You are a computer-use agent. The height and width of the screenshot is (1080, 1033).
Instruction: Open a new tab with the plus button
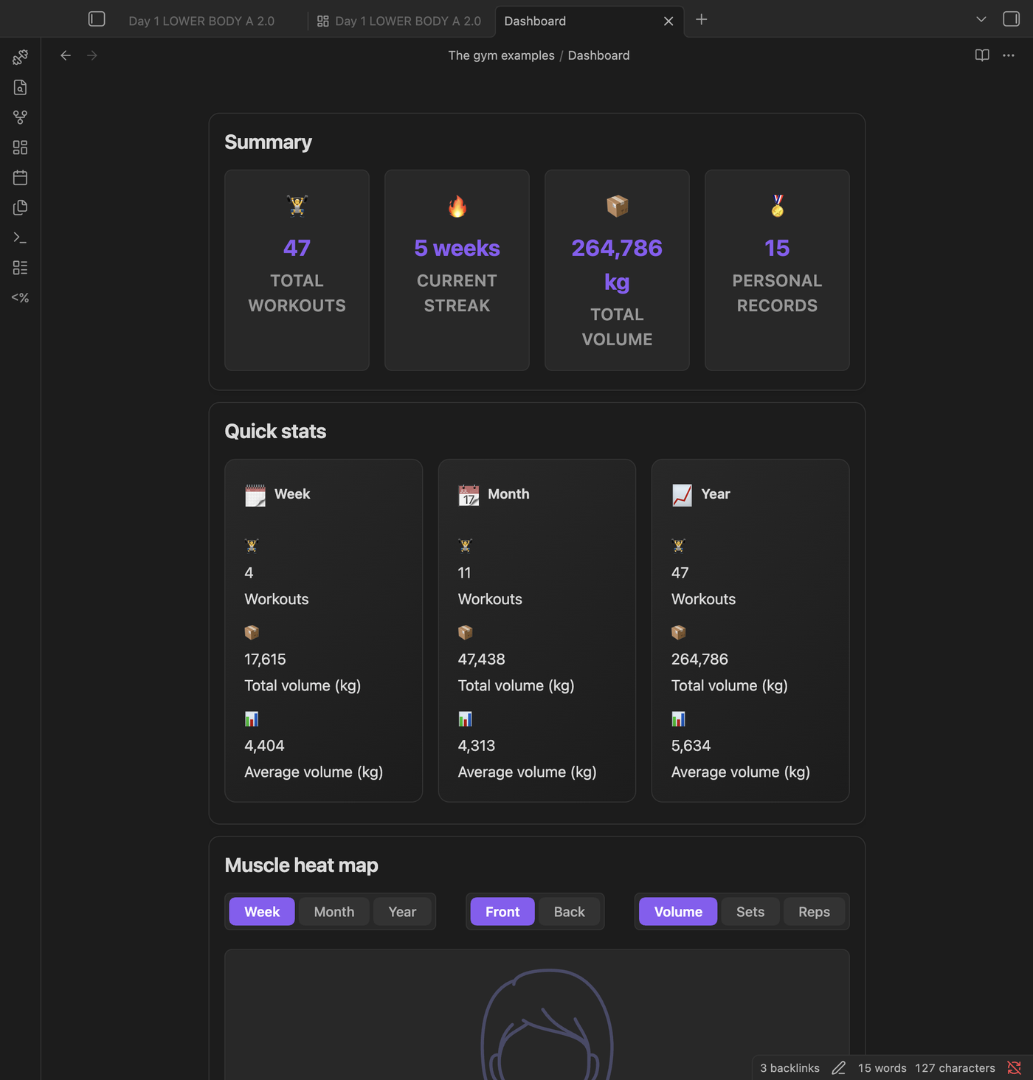(x=702, y=20)
